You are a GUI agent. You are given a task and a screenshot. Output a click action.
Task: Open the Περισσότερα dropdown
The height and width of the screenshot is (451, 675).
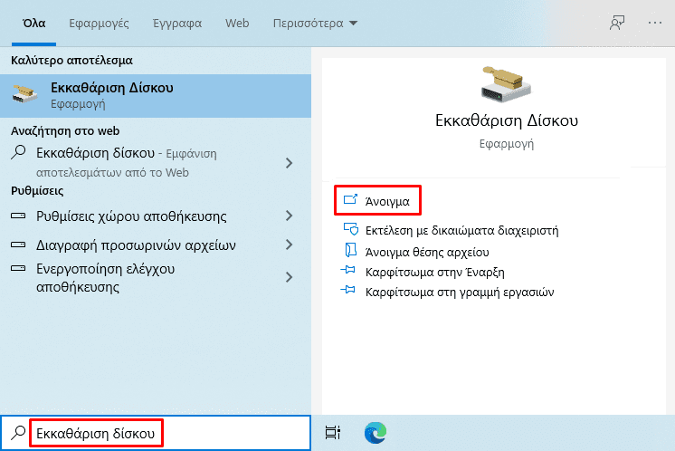point(315,24)
